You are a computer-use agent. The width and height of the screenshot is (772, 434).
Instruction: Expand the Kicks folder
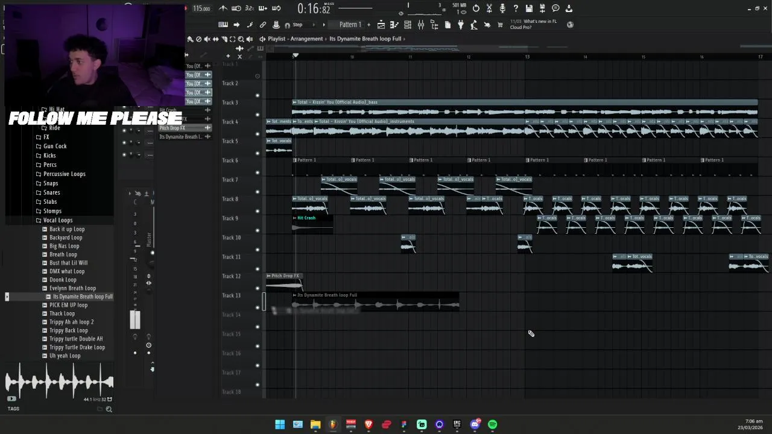(x=49, y=156)
